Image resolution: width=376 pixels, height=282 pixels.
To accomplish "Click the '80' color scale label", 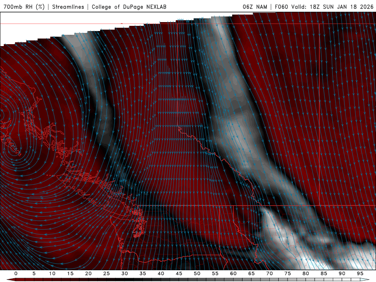I will pos(305,274).
